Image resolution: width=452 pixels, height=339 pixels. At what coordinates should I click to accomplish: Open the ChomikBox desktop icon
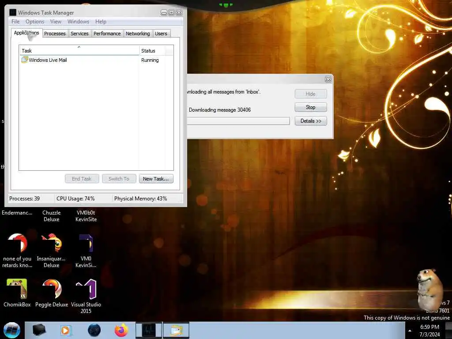[17, 293]
